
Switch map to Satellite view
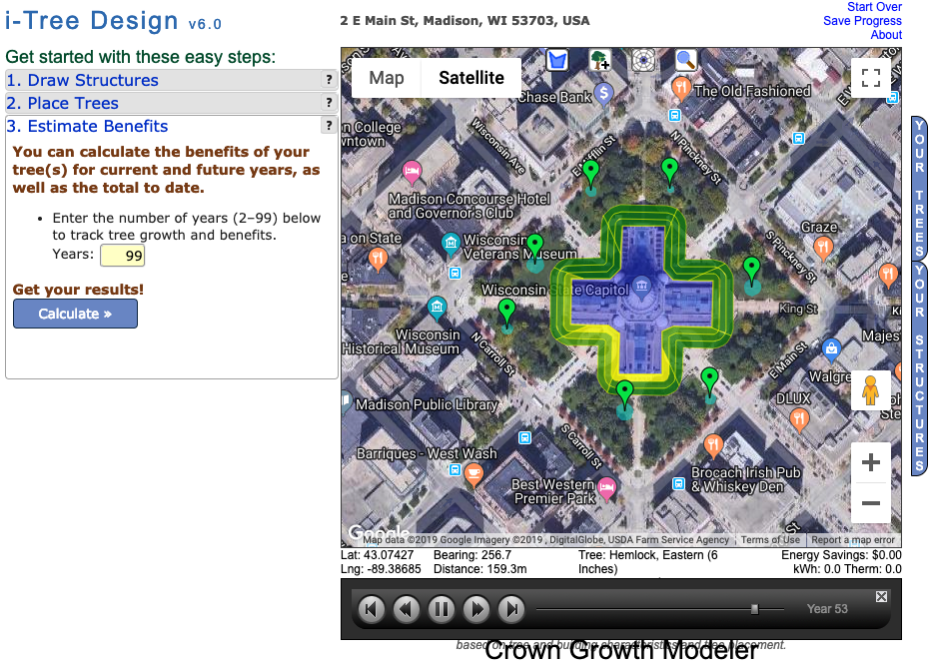coord(471,78)
